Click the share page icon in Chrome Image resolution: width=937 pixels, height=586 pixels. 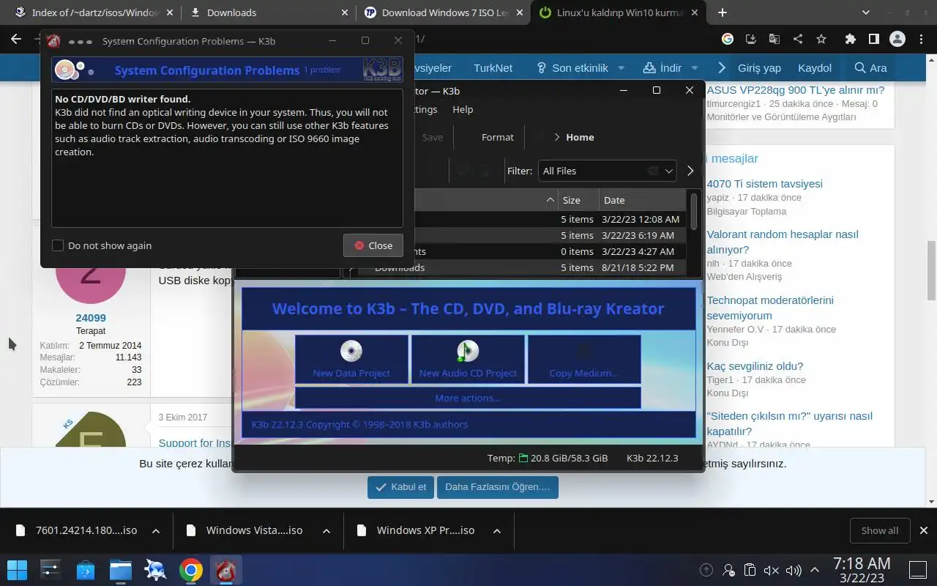798,39
